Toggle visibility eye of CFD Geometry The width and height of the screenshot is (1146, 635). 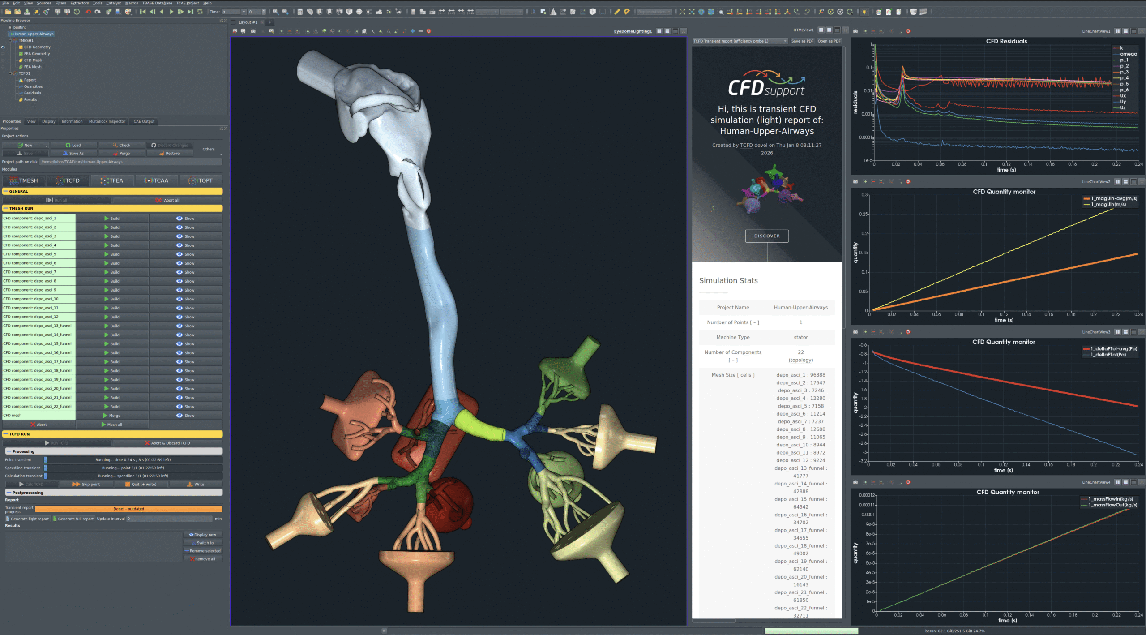tap(3, 47)
